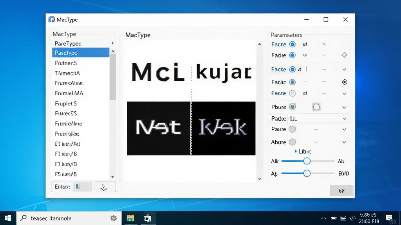Viewport: 401px width, 225px height.
Task: Click the battery icon in the system tray
Action: point(334,218)
